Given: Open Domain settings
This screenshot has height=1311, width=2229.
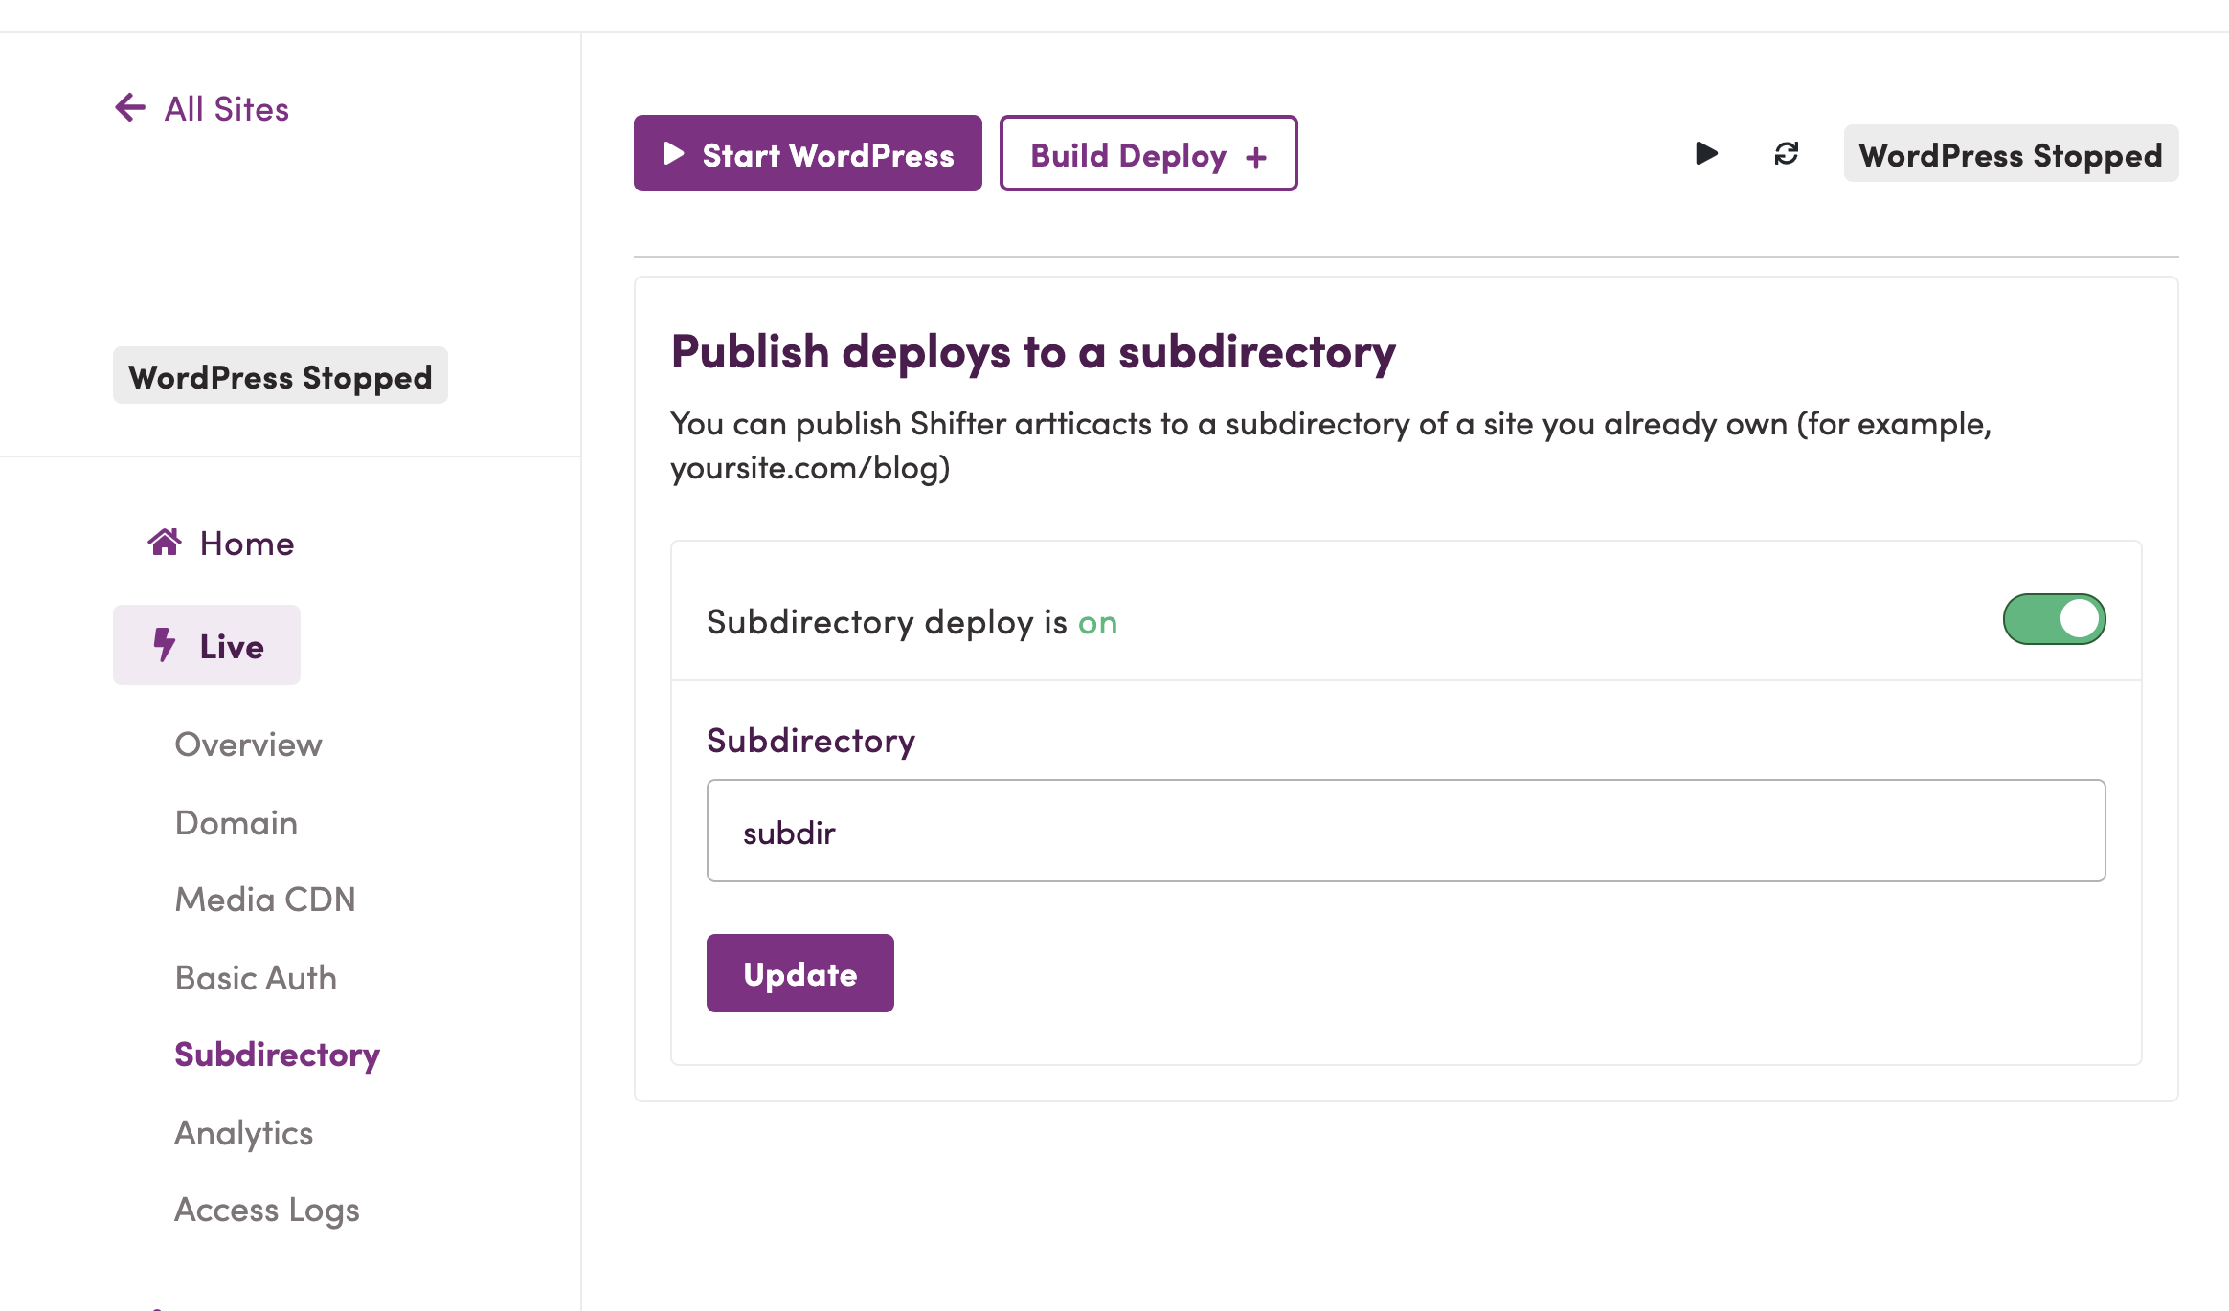Looking at the screenshot, I should coord(236,823).
